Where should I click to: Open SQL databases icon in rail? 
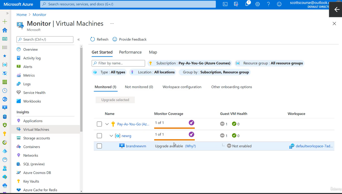[5, 116]
